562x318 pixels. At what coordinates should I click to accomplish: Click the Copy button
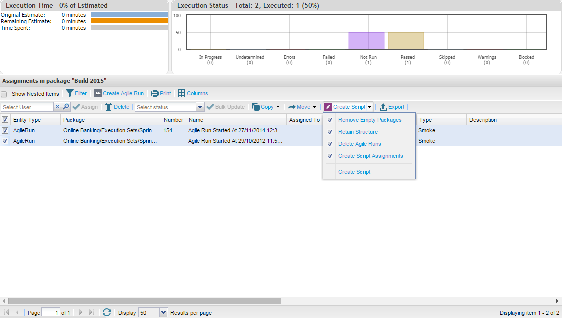263,107
